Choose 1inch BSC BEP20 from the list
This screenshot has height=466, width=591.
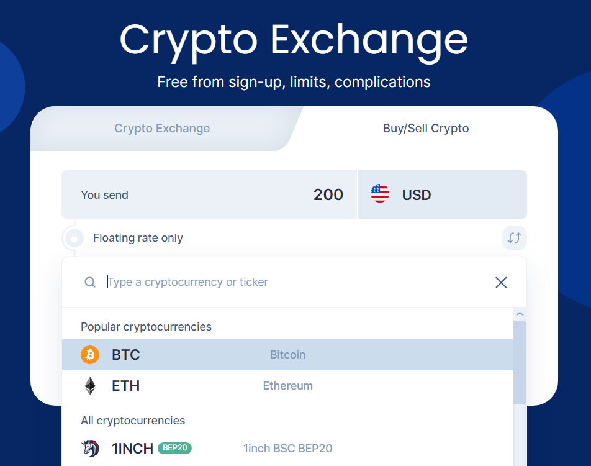pyautogui.click(x=287, y=448)
